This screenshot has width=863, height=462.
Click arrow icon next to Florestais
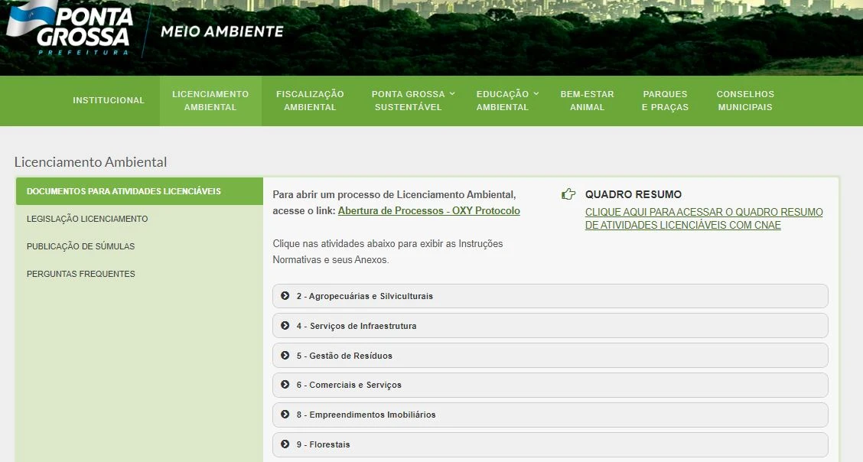point(285,444)
